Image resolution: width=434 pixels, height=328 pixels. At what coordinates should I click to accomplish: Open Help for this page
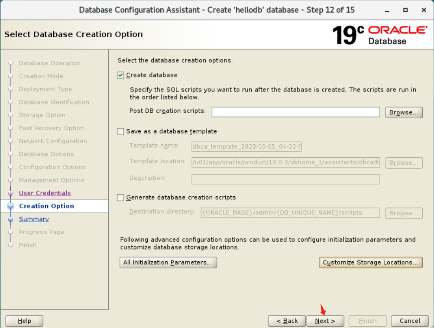coord(24,321)
